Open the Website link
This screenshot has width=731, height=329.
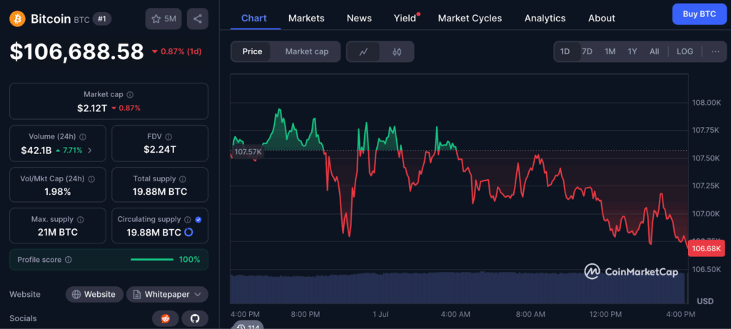[x=94, y=294]
